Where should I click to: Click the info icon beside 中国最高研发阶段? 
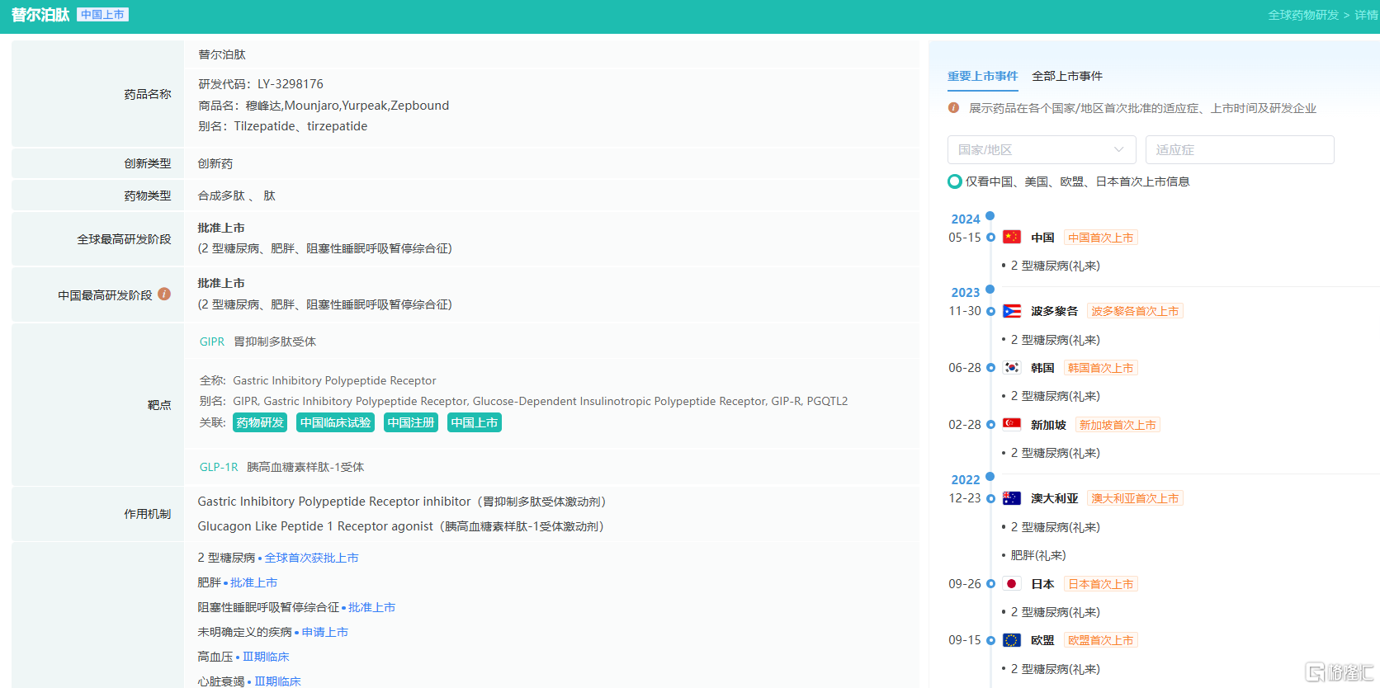coord(164,294)
